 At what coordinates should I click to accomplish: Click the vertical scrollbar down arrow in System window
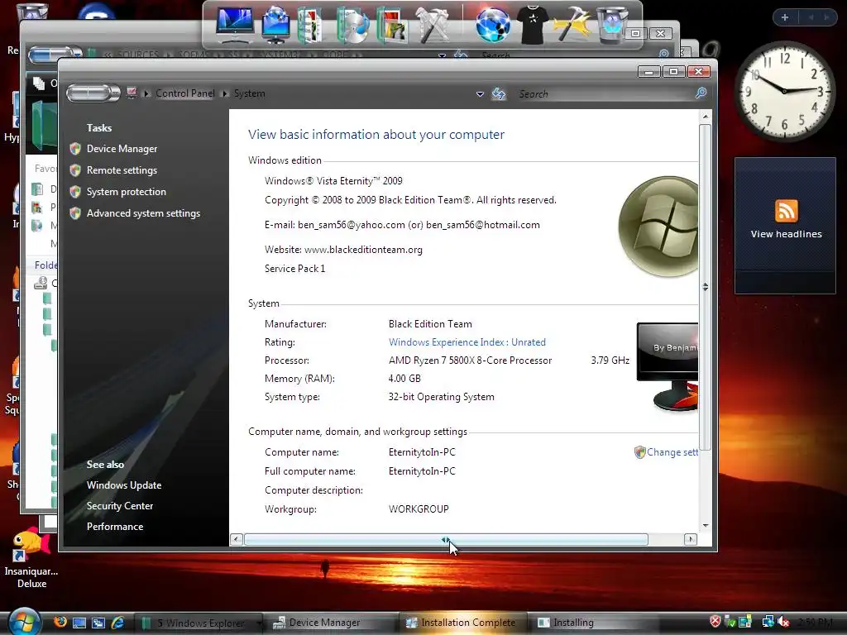(705, 525)
